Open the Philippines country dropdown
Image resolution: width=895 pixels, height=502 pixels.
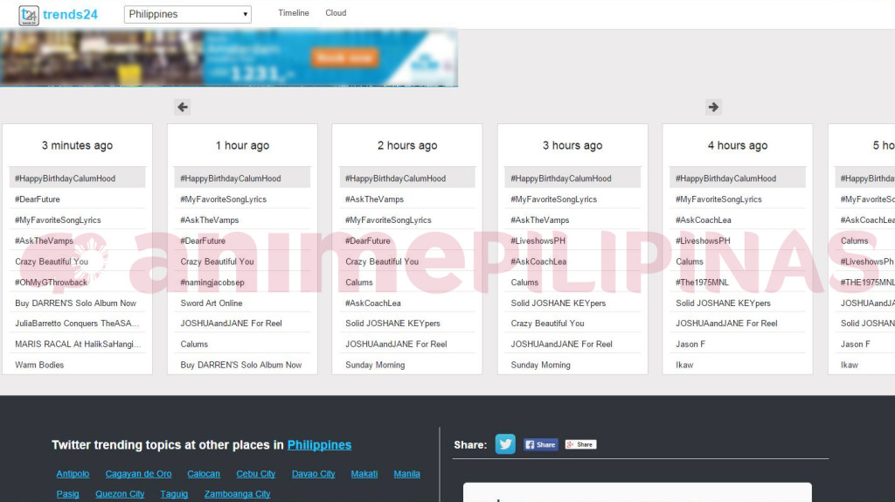point(187,14)
